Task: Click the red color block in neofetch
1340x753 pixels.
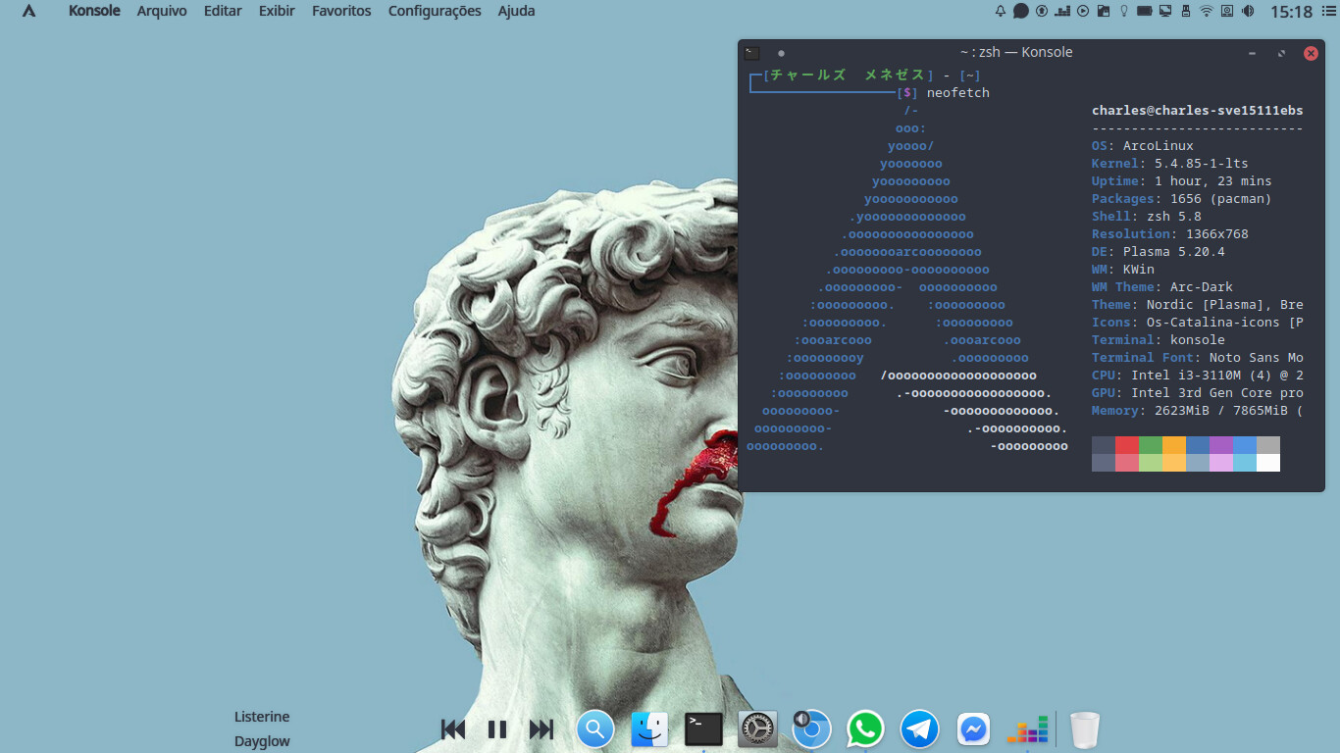Action: point(1127,445)
